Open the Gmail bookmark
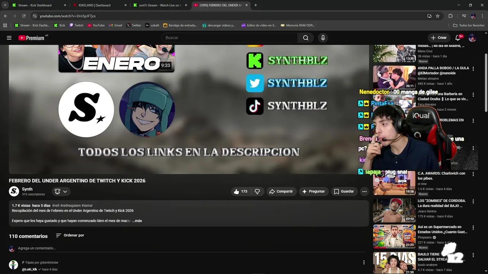 (x=116, y=25)
